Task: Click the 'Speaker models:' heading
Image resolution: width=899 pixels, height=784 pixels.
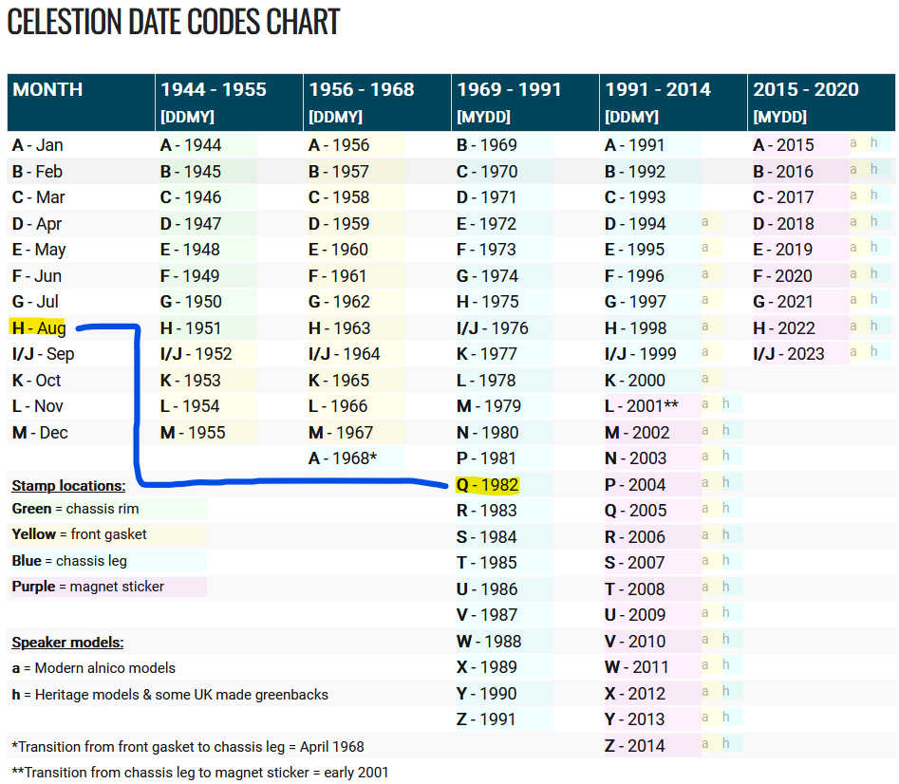Action: point(67,642)
